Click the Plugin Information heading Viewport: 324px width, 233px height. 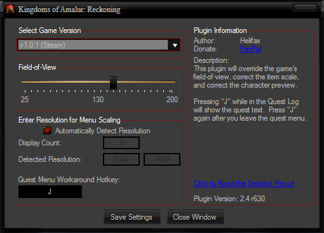pos(220,30)
